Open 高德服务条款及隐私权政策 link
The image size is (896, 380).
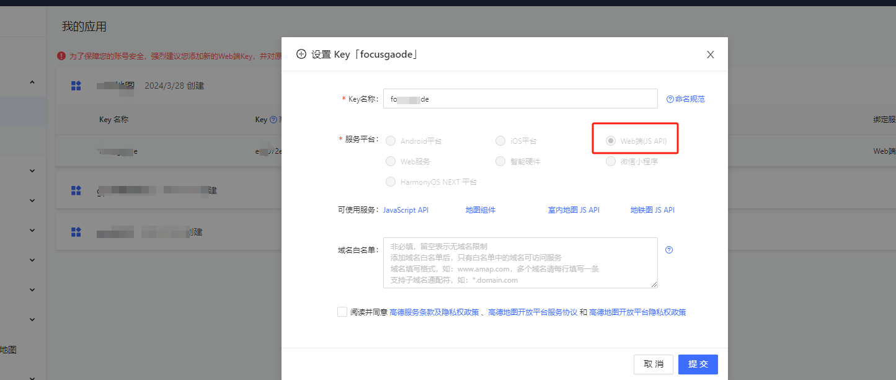[x=434, y=312]
